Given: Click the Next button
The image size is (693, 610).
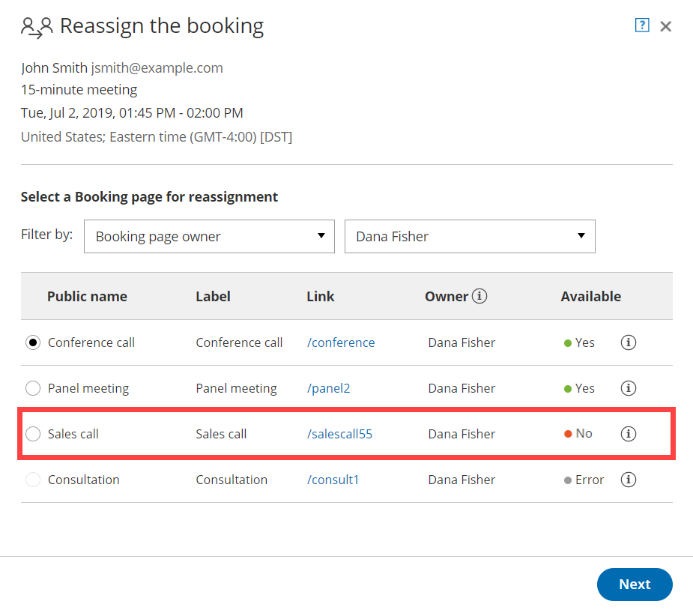Looking at the screenshot, I should [634, 585].
